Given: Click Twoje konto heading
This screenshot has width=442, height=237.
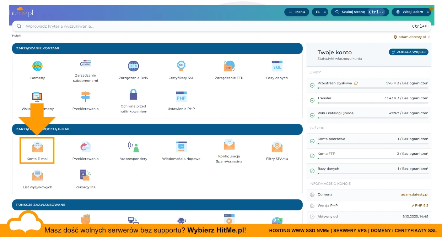Looking at the screenshot, I should pyautogui.click(x=334, y=52).
